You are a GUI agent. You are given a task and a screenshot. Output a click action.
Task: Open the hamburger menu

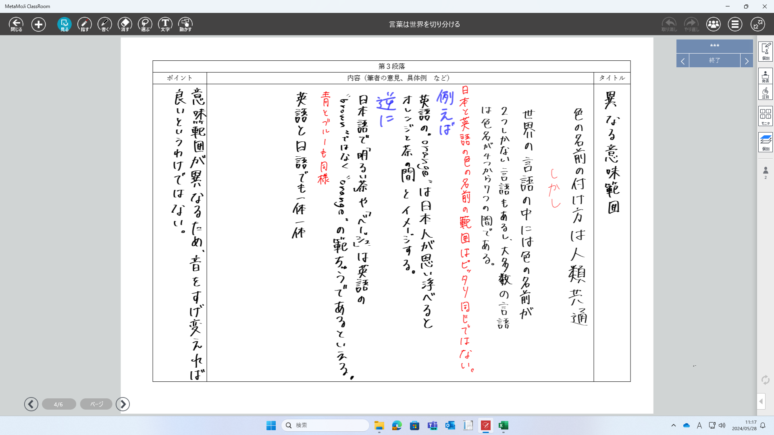coord(735,24)
